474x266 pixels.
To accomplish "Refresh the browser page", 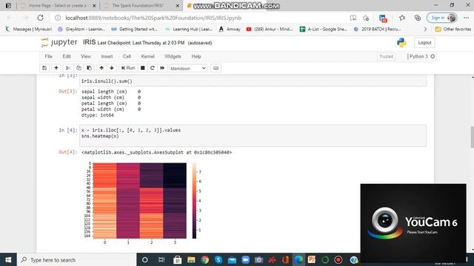I will [x=40, y=18].
